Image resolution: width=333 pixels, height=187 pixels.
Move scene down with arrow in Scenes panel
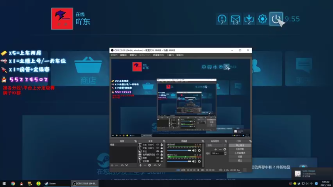pos(127,165)
